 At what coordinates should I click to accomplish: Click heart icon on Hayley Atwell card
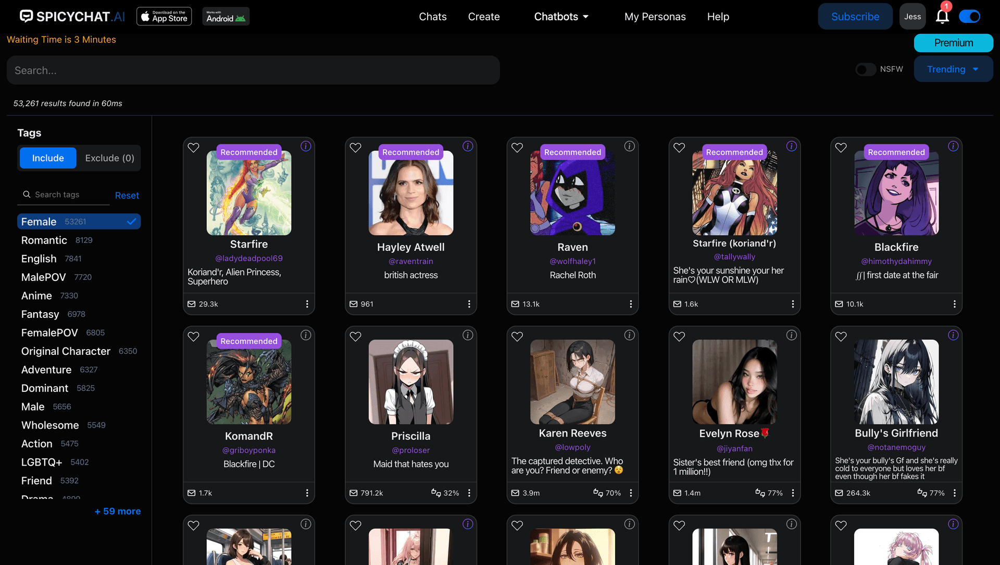[x=355, y=148]
